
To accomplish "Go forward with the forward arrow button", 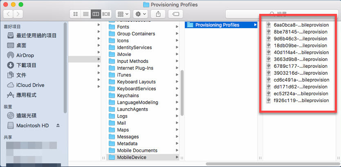I will 18,14.
